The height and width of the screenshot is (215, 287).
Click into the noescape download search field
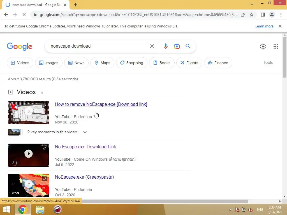(97, 46)
